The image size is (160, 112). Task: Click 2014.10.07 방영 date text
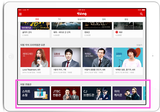coord(91,73)
